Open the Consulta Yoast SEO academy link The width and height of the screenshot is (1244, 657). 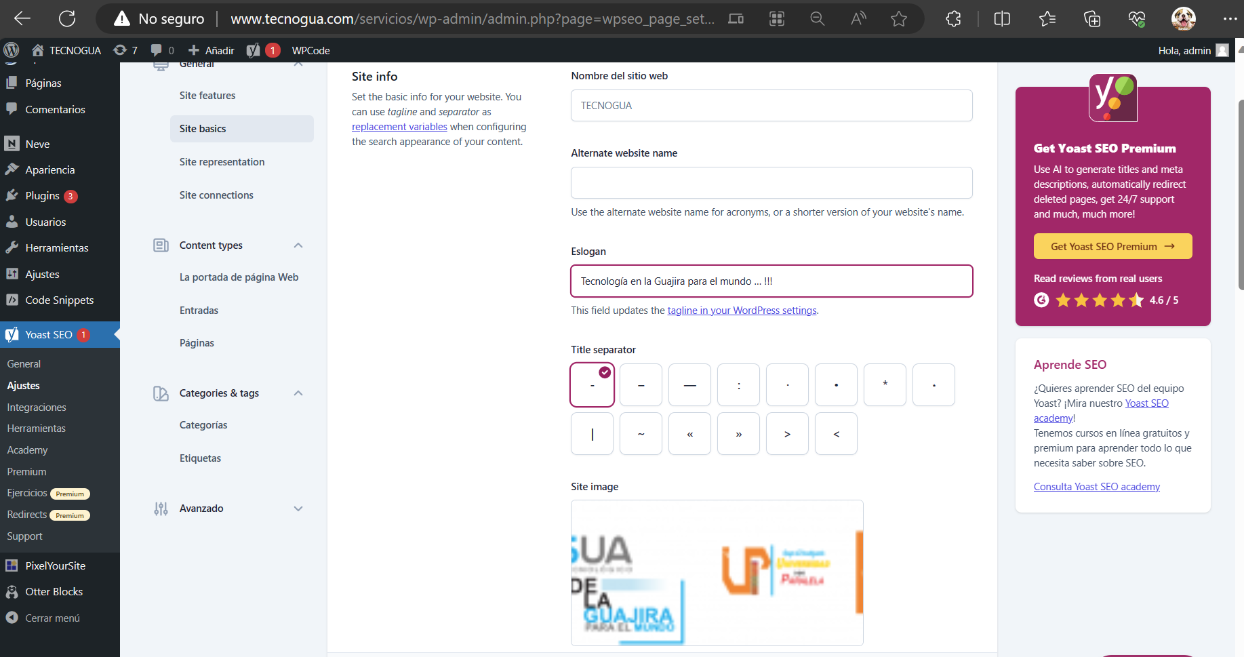(1096, 487)
